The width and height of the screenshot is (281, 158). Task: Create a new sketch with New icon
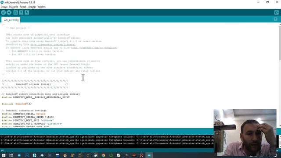(16, 13)
